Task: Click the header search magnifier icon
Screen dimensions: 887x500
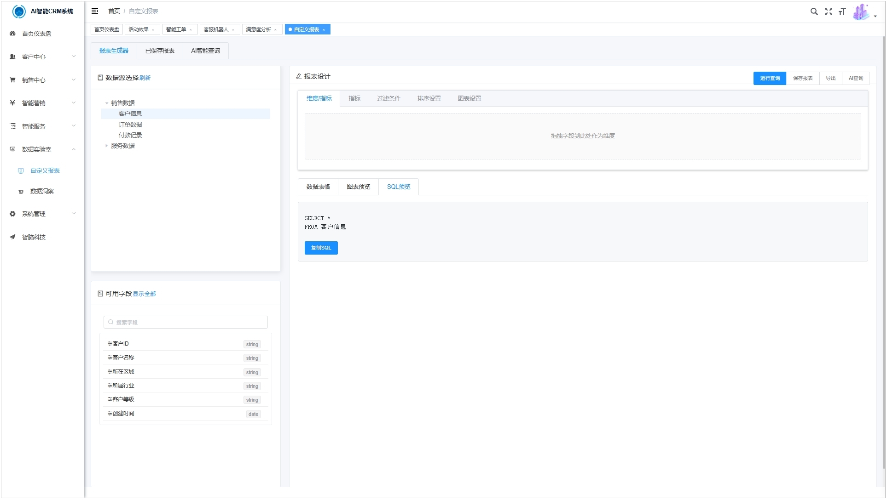Action: 814,11
